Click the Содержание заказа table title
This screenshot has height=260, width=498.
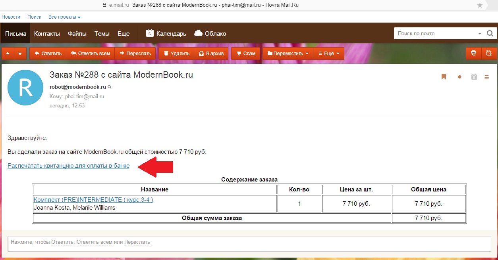(x=249, y=180)
